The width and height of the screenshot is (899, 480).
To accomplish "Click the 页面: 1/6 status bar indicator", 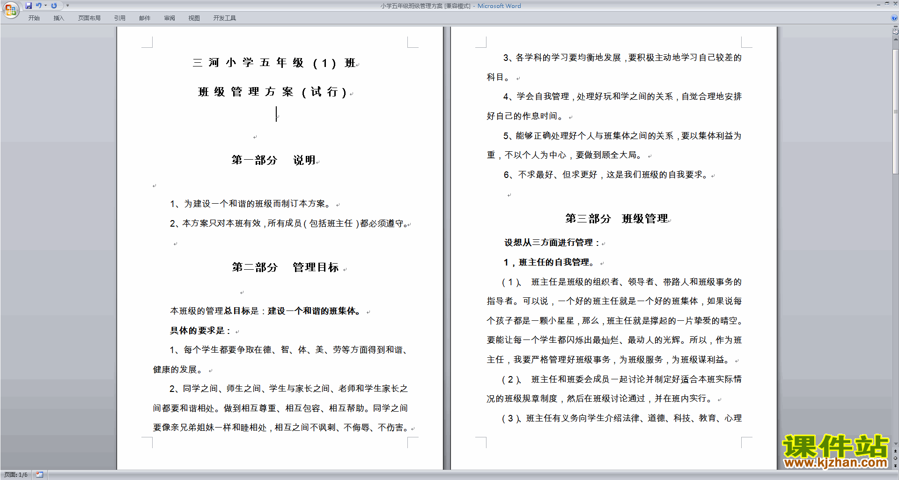I will [16, 475].
